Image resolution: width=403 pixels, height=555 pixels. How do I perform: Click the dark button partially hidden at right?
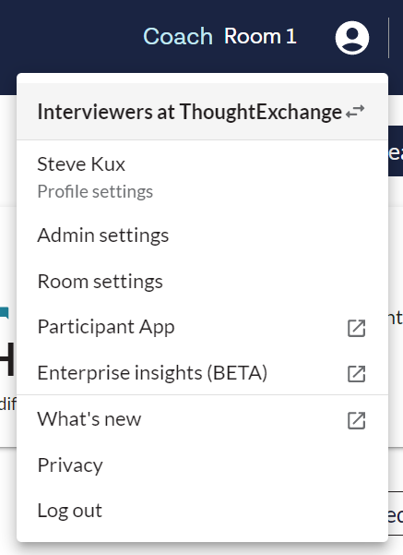[396, 151]
